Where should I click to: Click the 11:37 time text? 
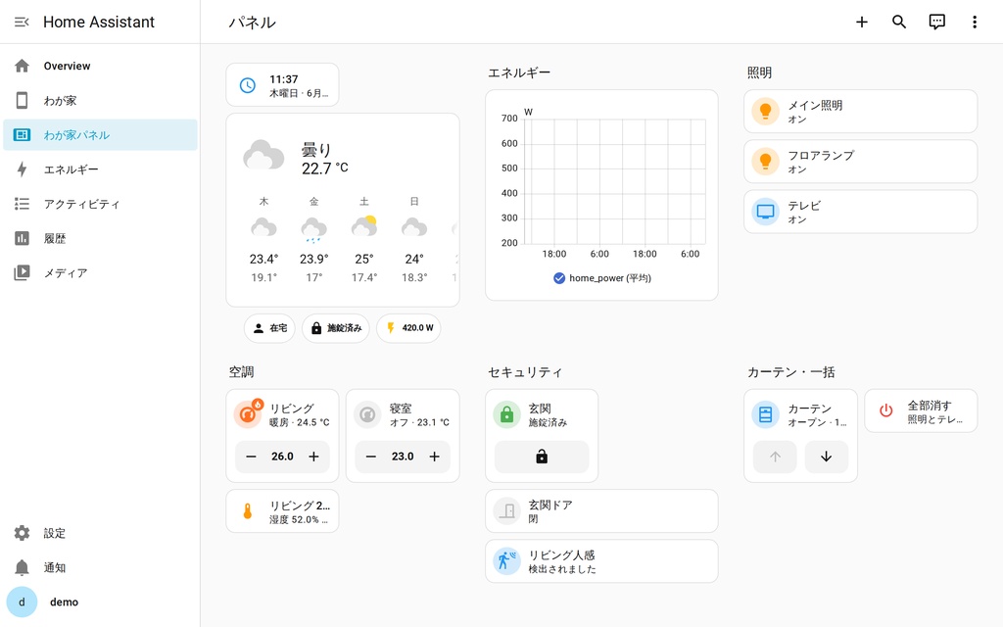pos(283,79)
